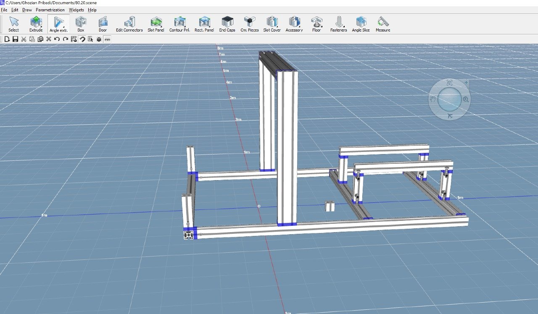
Task: Open the Parametrization menu
Action: tap(50, 10)
